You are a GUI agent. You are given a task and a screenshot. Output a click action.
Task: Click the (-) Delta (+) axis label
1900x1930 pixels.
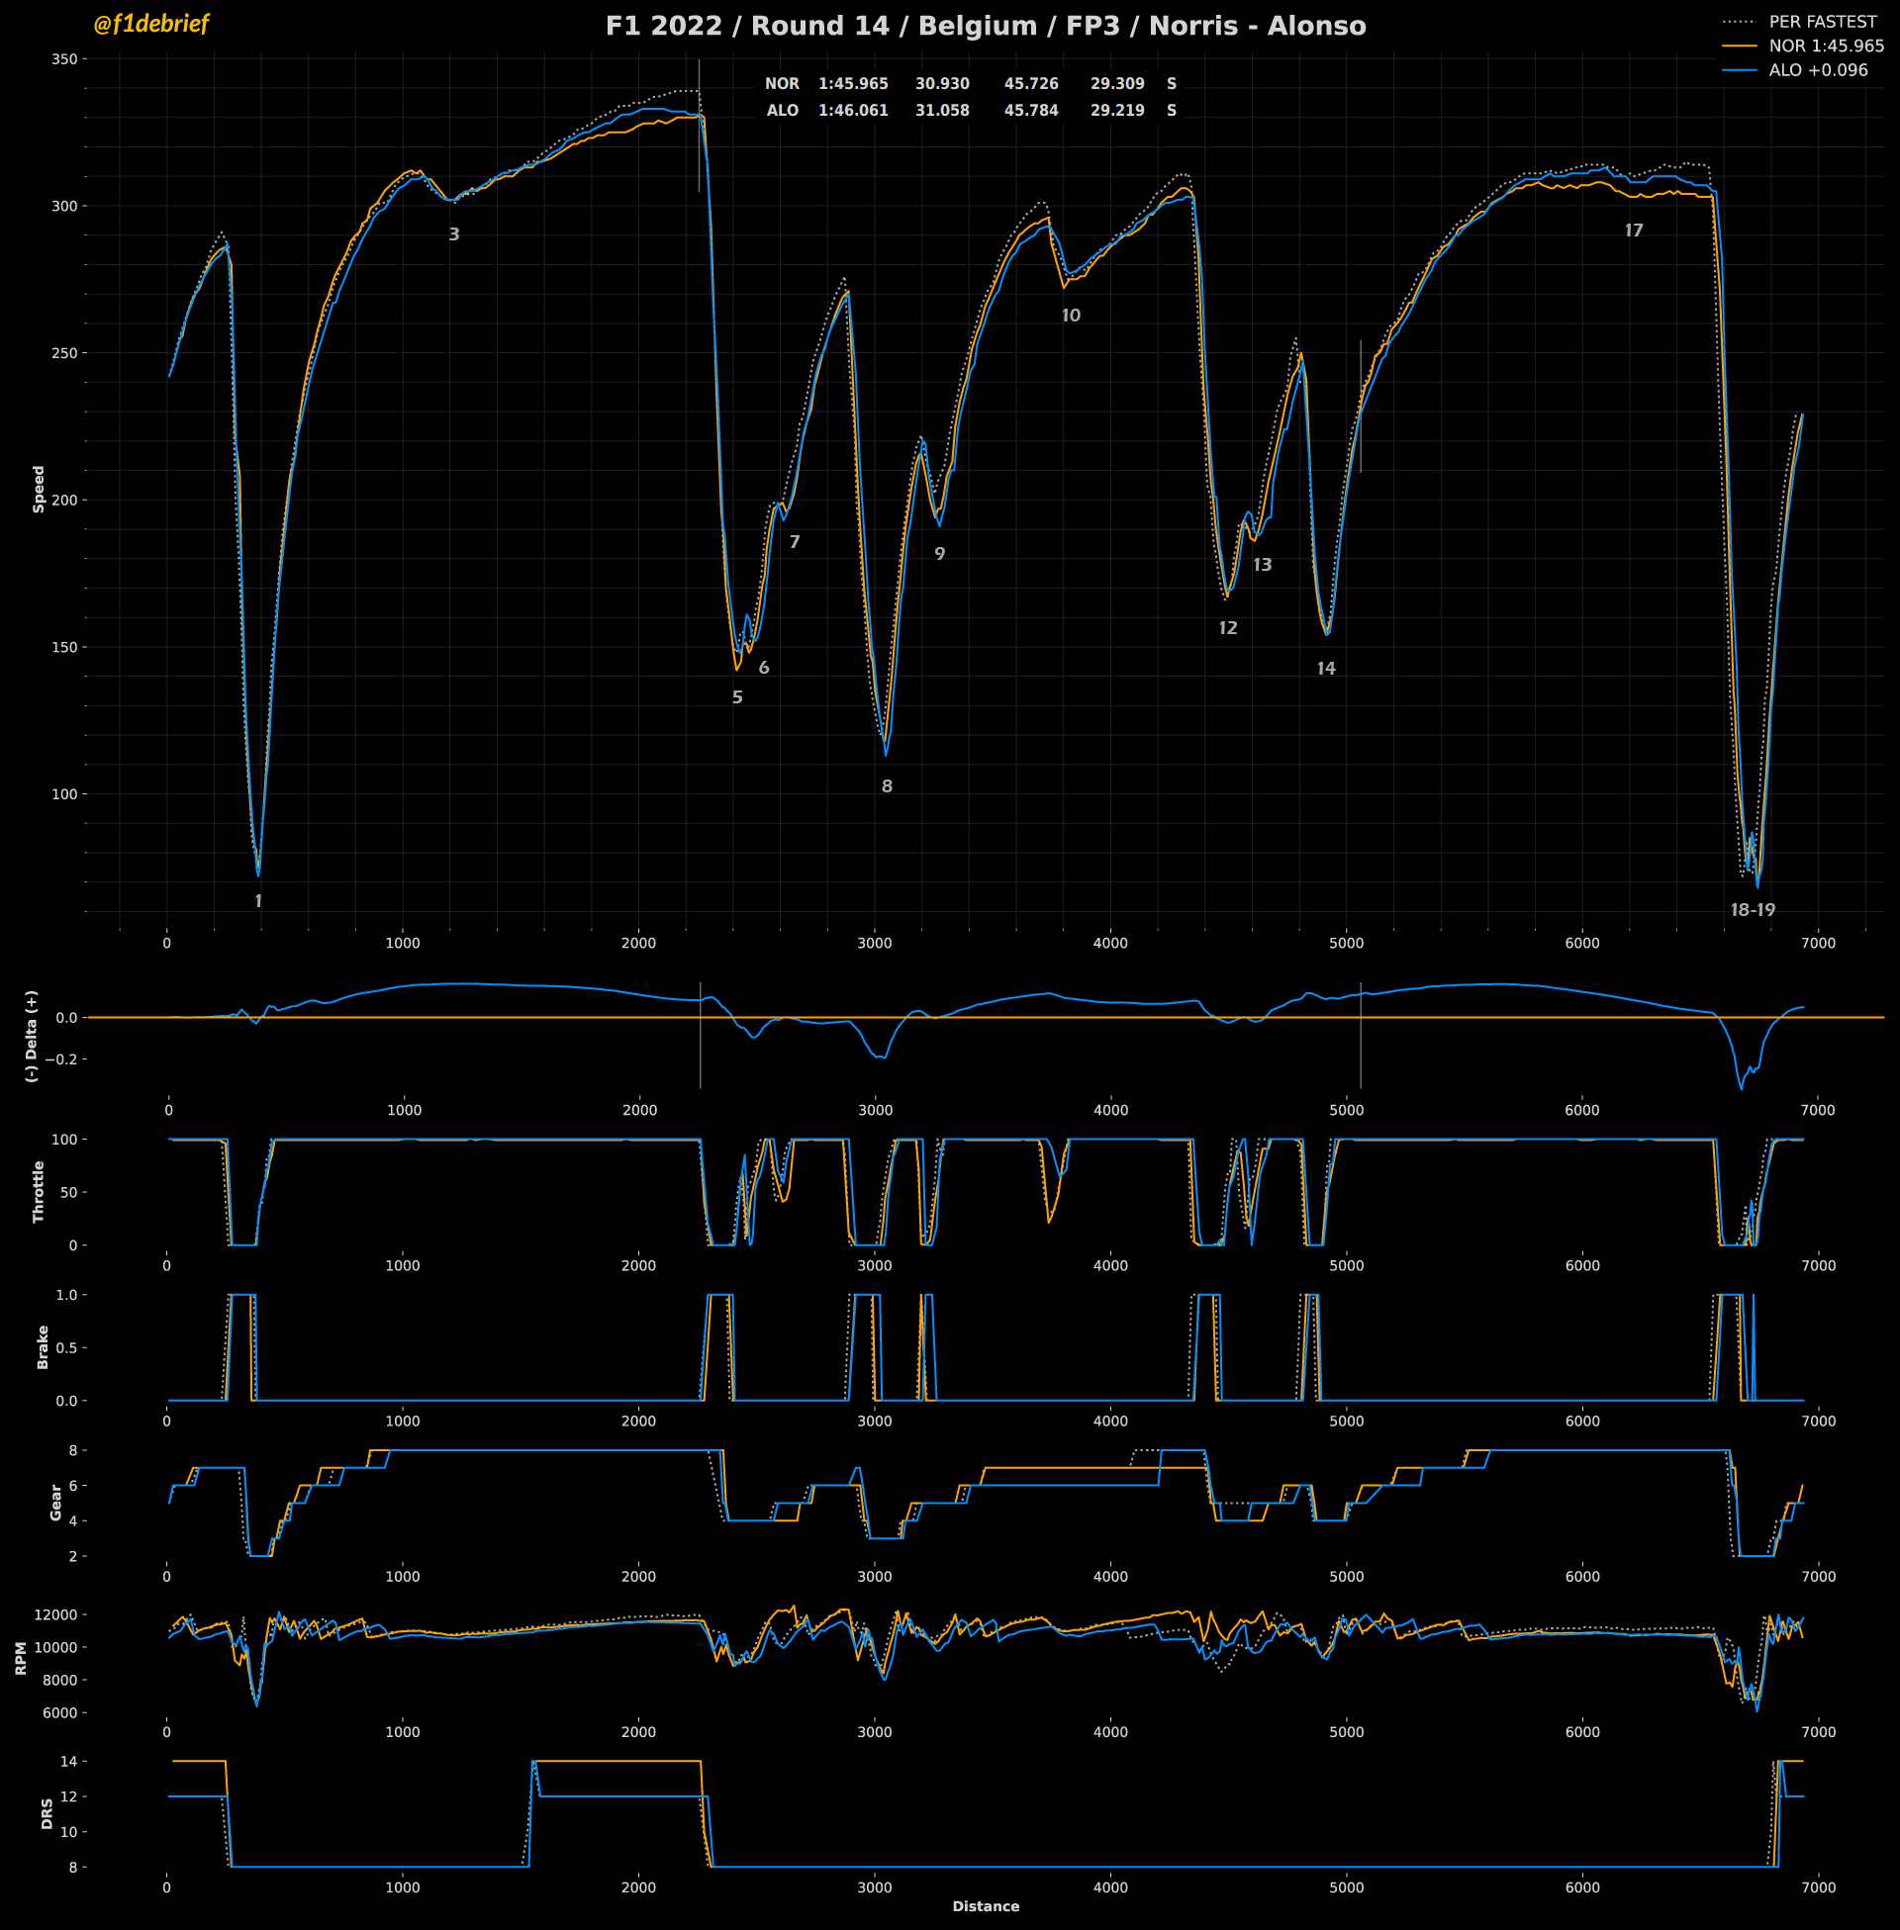point(32,1036)
